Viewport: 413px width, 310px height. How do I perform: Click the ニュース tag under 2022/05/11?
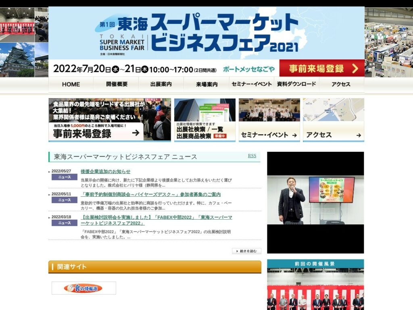point(65,200)
